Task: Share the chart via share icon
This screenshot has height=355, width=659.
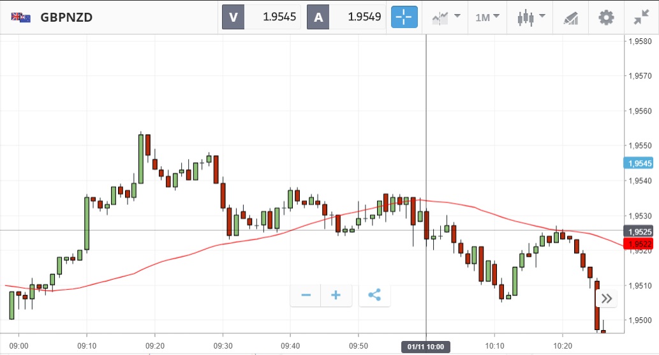Action: pos(374,295)
